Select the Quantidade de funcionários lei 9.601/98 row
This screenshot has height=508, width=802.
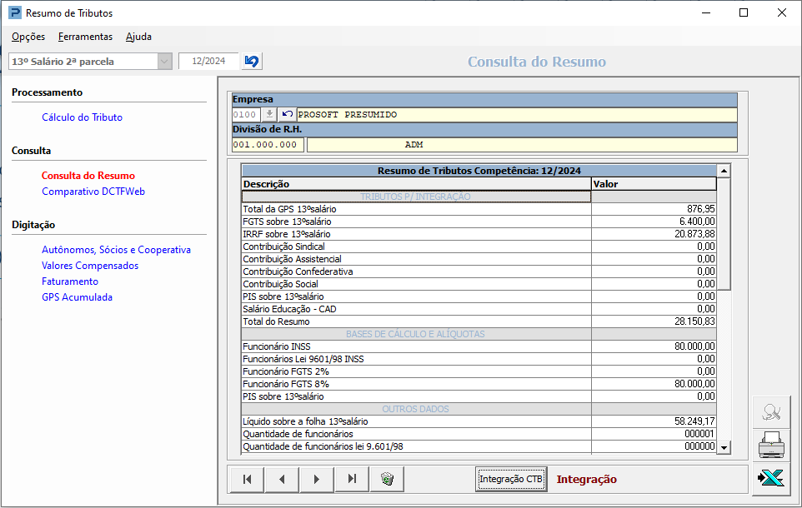tap(479, 446)
